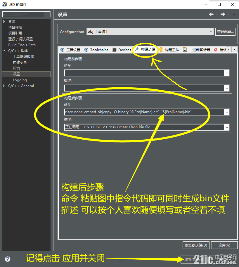The height and width of the screenshot is (267, 239).
Task: Collapse the C/C++ 构建 tree node
Action: tap(4, 51)
